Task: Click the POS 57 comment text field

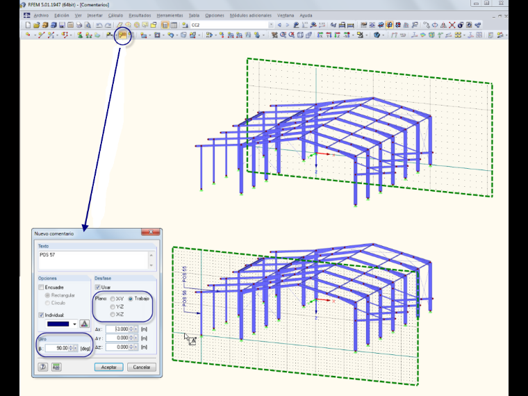Action: (x=93, y=260)
